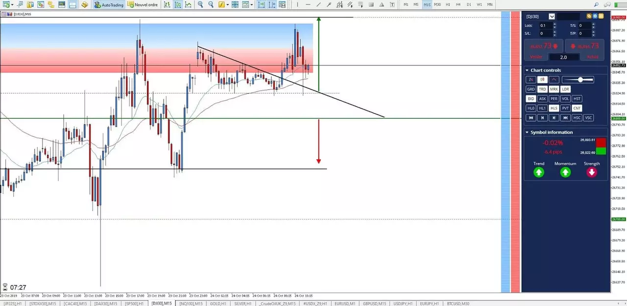Switch chart to bar chart mode
This screenshot has height=306, width=627.
click(167, 4)
